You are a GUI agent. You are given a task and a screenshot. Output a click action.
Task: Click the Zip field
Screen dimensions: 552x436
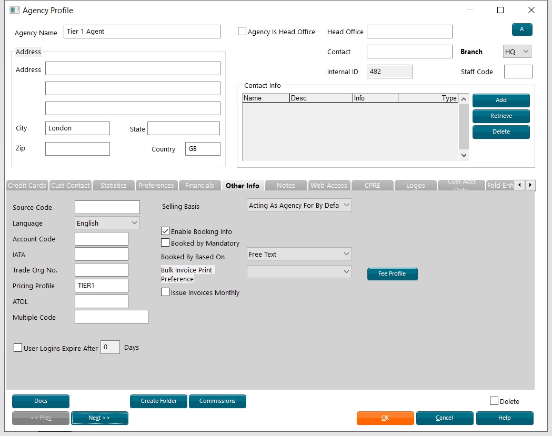pos(77,148)
